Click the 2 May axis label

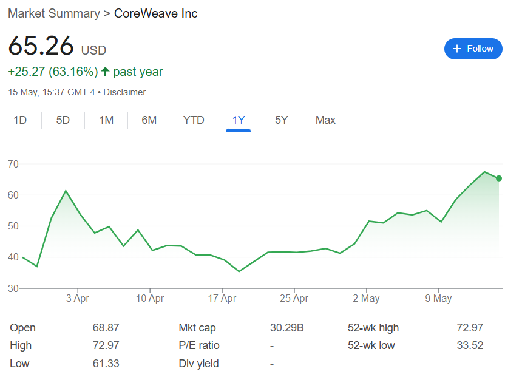pyautogui.click(x=366, y=298)
